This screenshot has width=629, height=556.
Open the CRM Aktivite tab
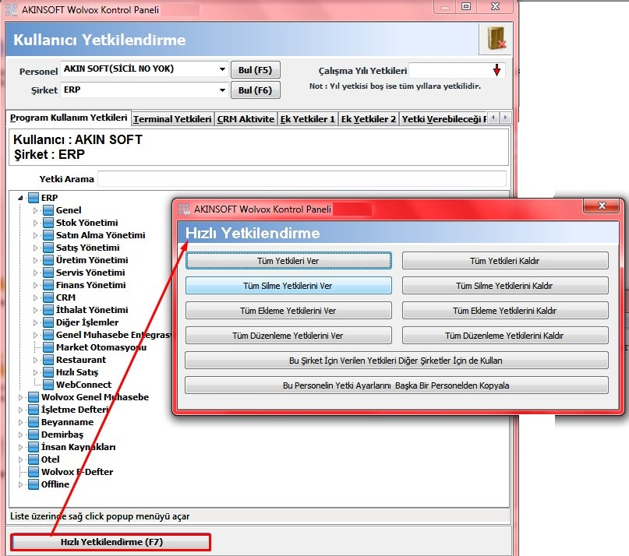(x=246, y=119)
